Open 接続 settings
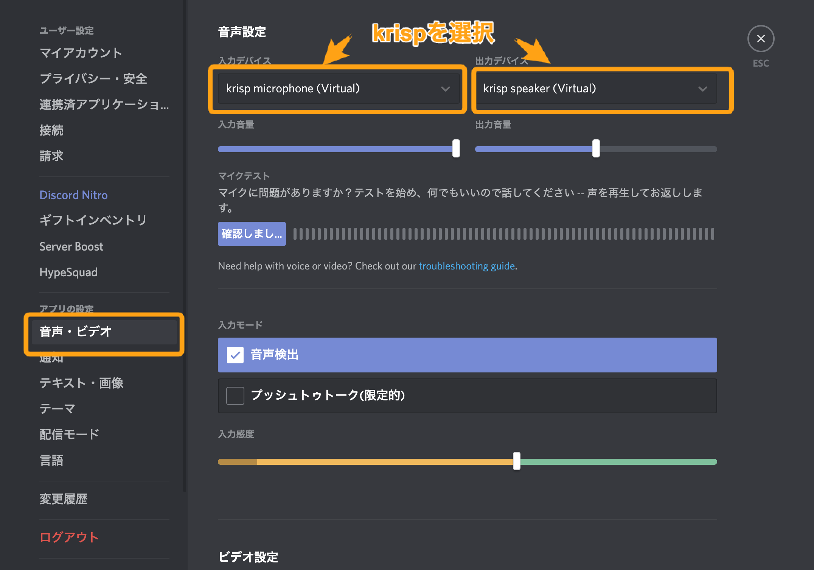 point(51,130)
